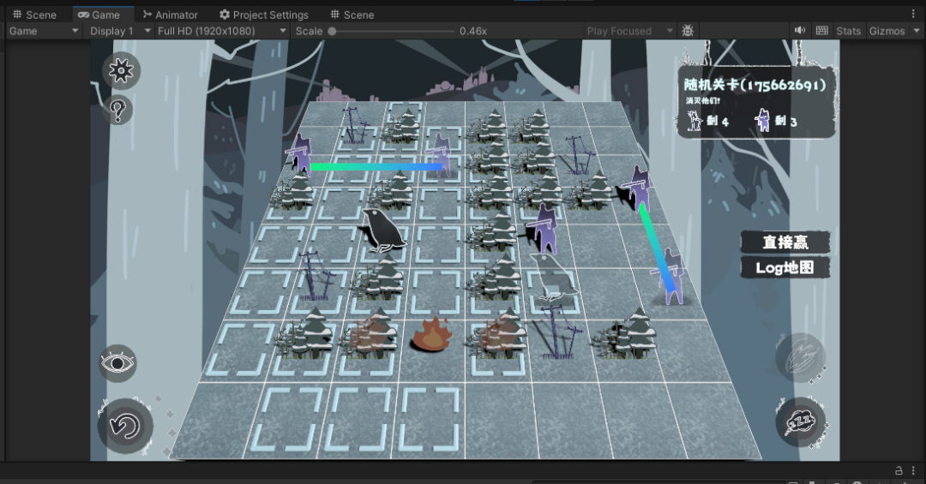926x484 pixels.
Task: Toggle the Stats overlay button
Action: click(x=848, y=31)
